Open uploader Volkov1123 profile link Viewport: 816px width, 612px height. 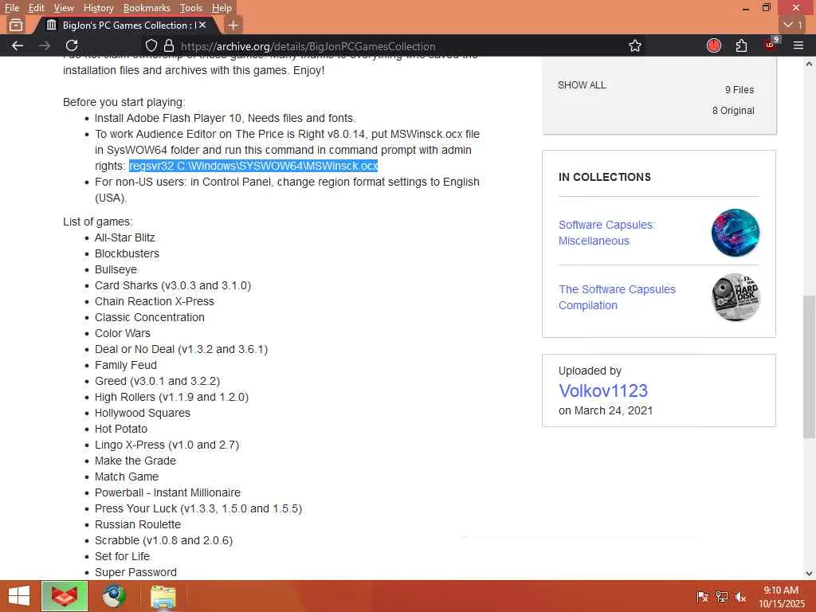602,390
